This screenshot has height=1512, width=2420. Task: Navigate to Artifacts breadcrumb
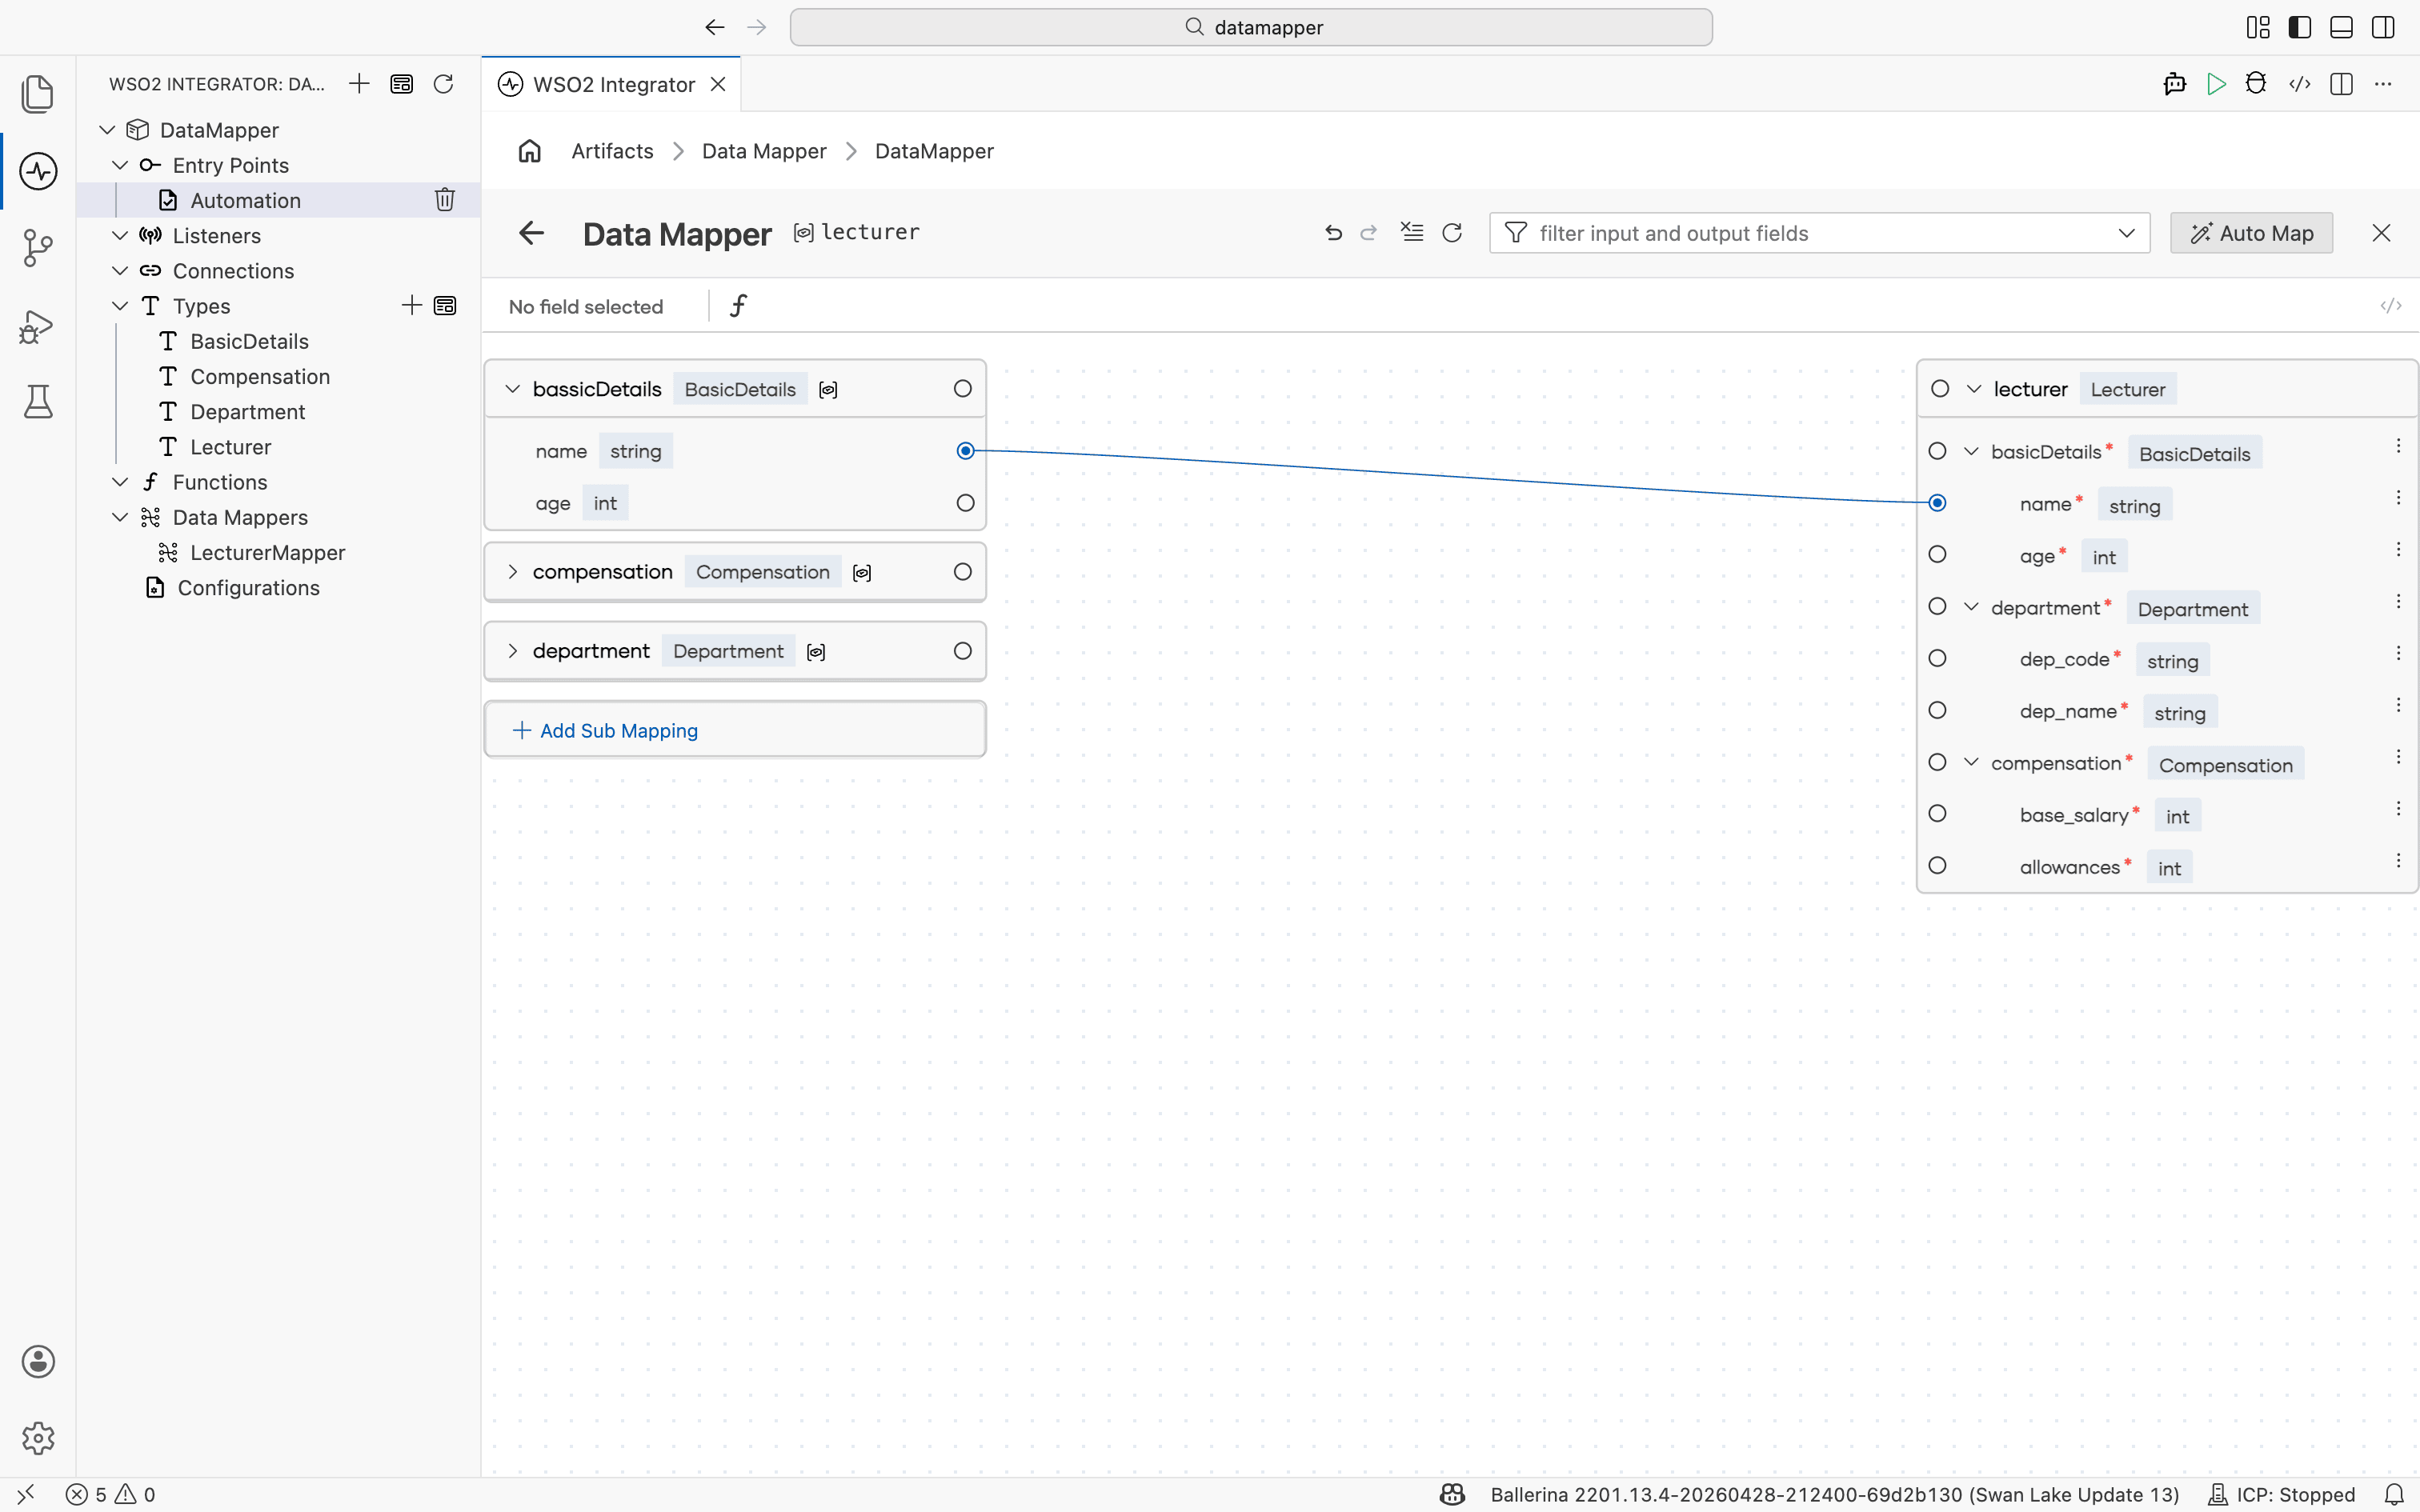[x=612, y=151]
